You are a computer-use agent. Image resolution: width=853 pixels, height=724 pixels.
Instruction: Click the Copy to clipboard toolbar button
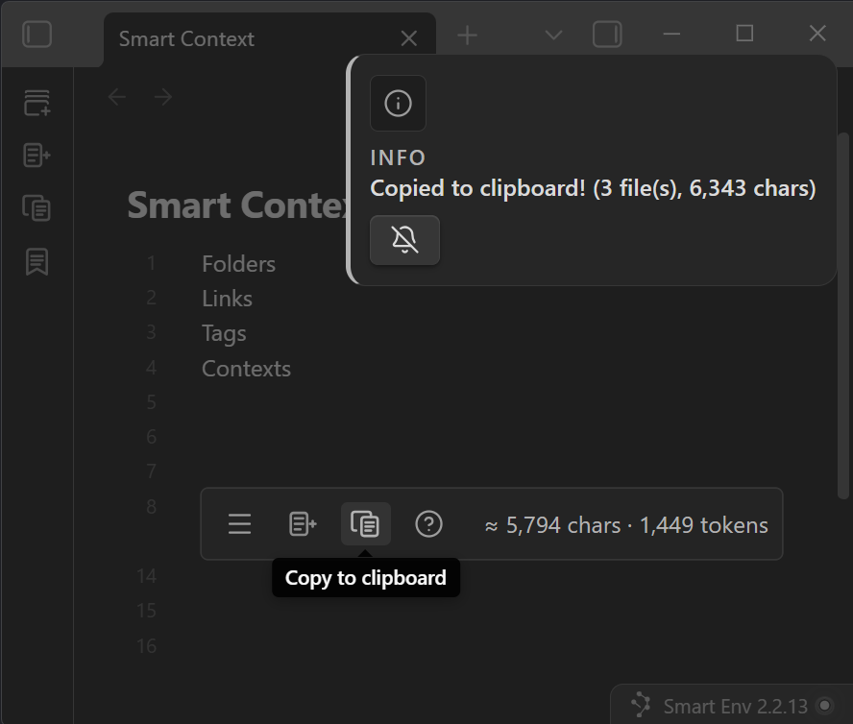coord(365,524)
